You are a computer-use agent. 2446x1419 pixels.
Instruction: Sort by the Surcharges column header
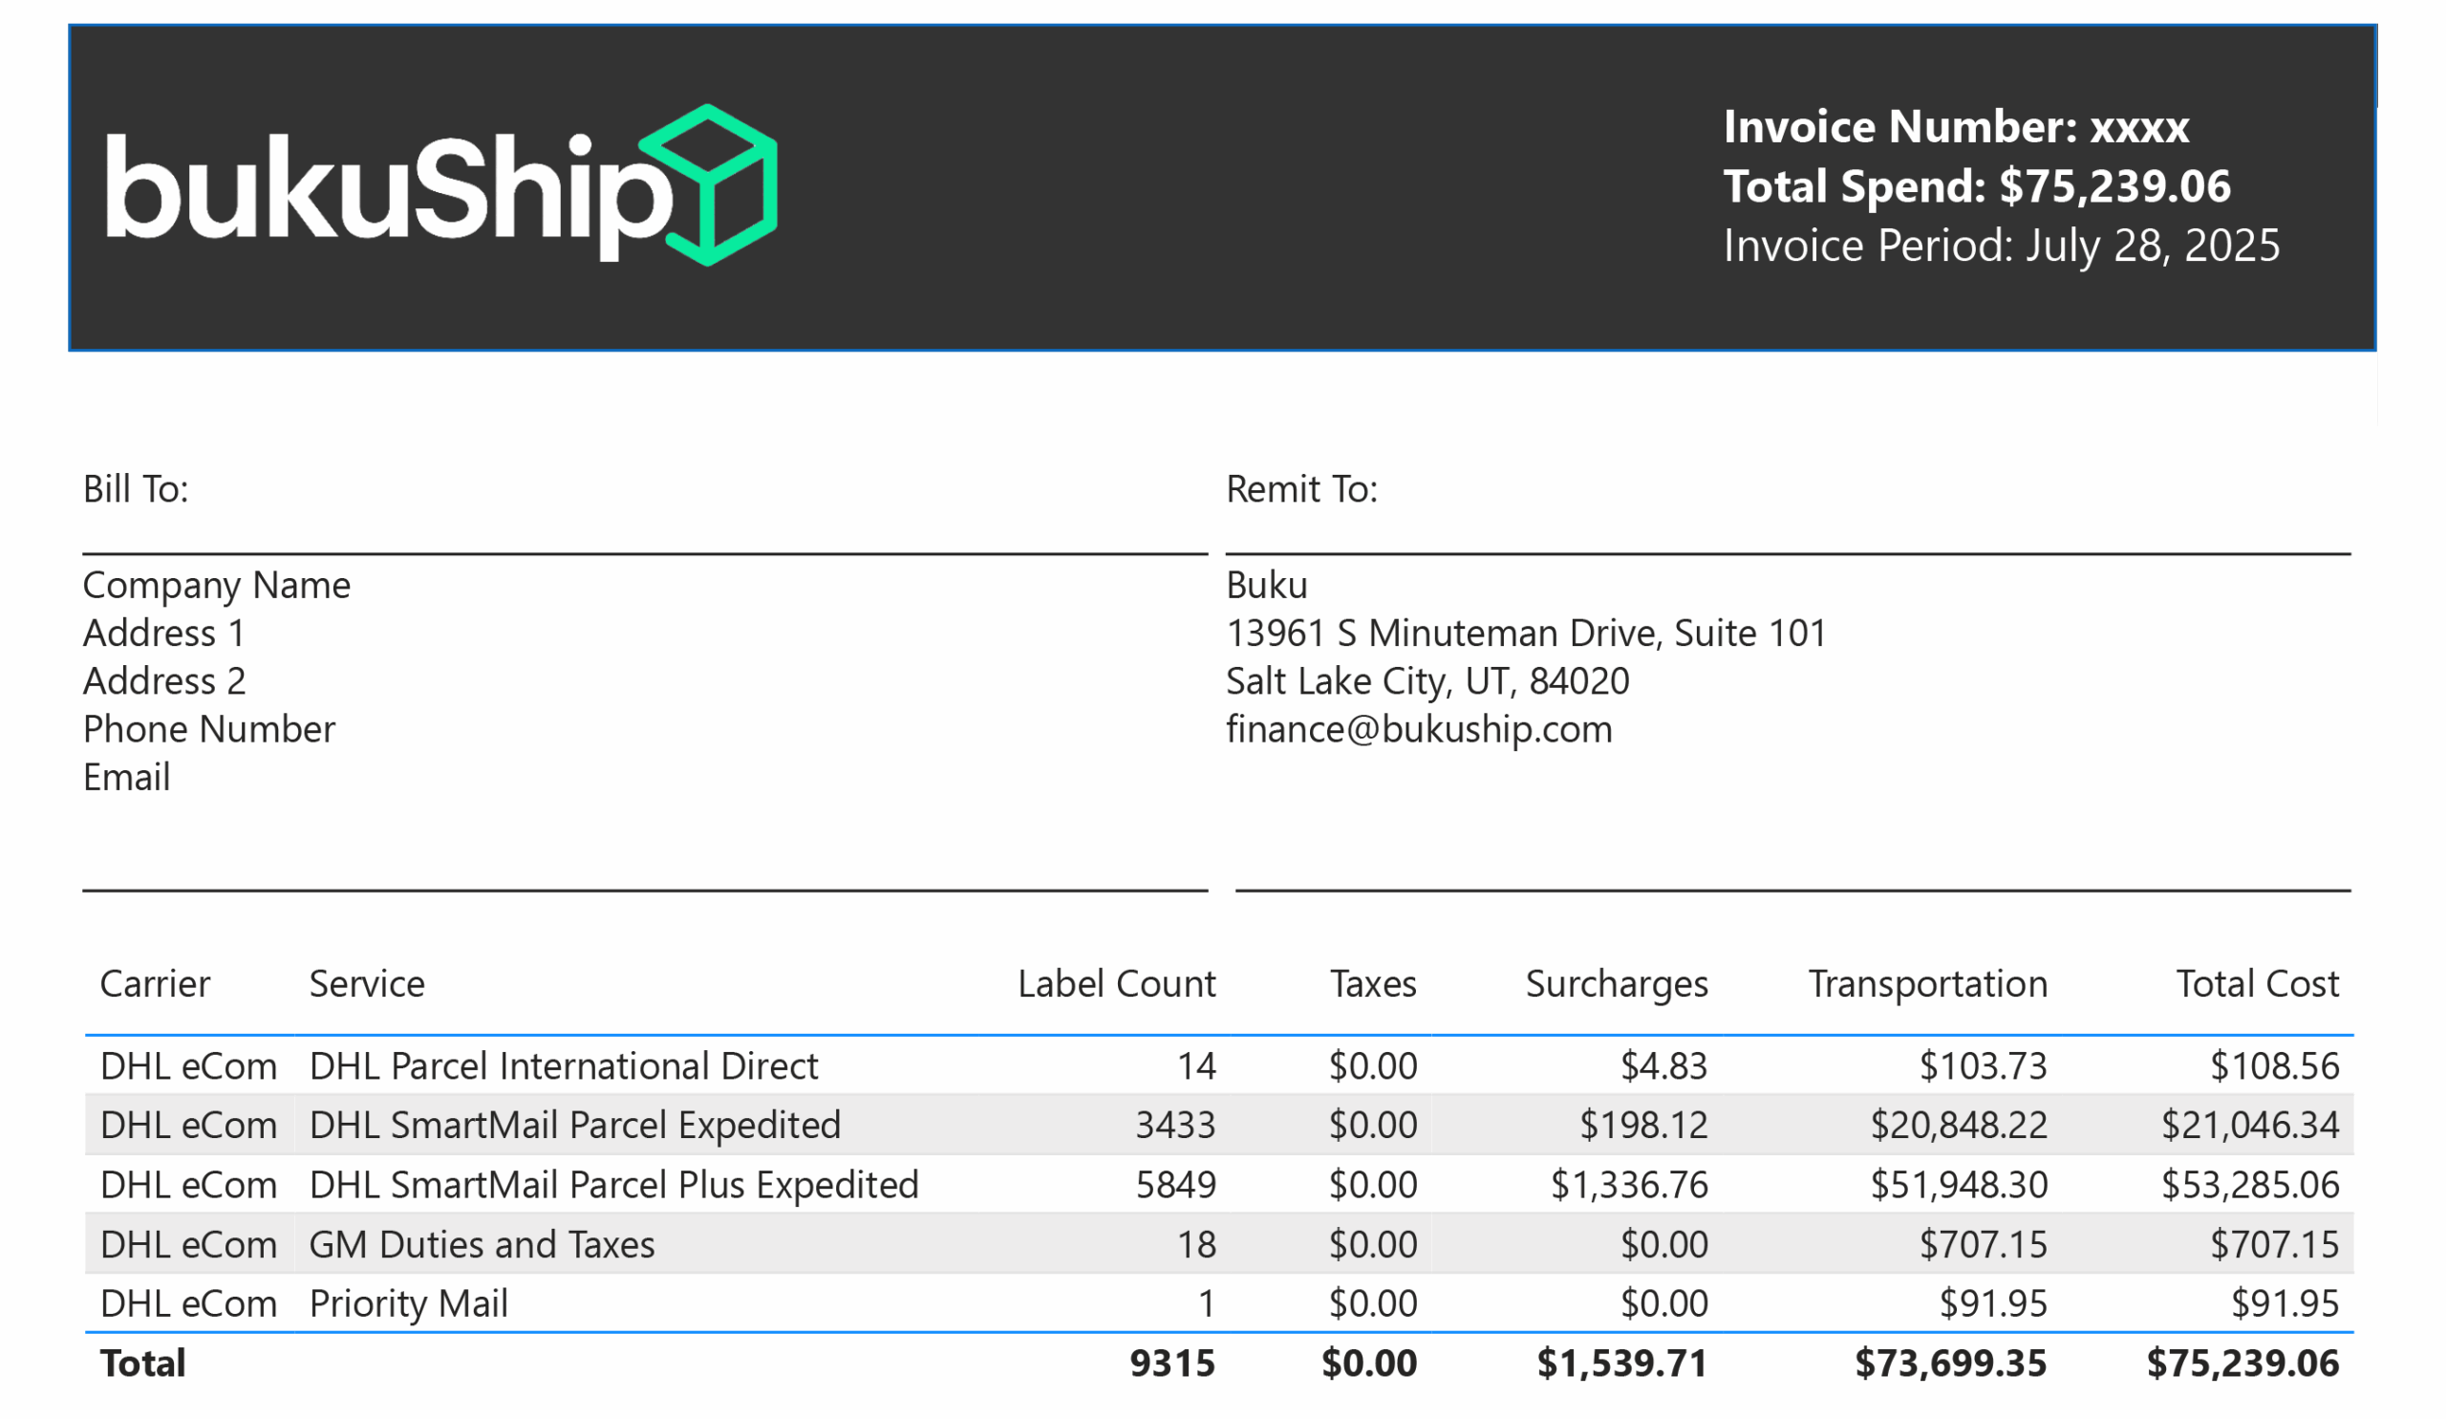1616,985
